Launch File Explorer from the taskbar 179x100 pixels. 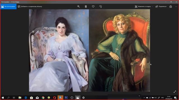tap(20, 97)
